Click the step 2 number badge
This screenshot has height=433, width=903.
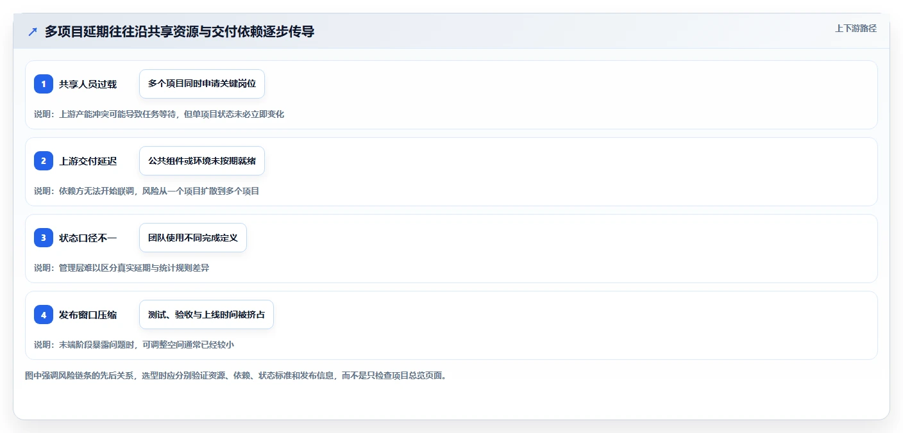(x=44, y=161)
